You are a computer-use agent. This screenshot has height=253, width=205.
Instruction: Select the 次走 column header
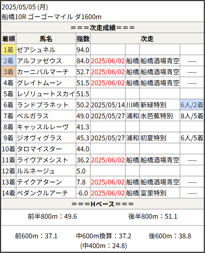tap(147, 39)
